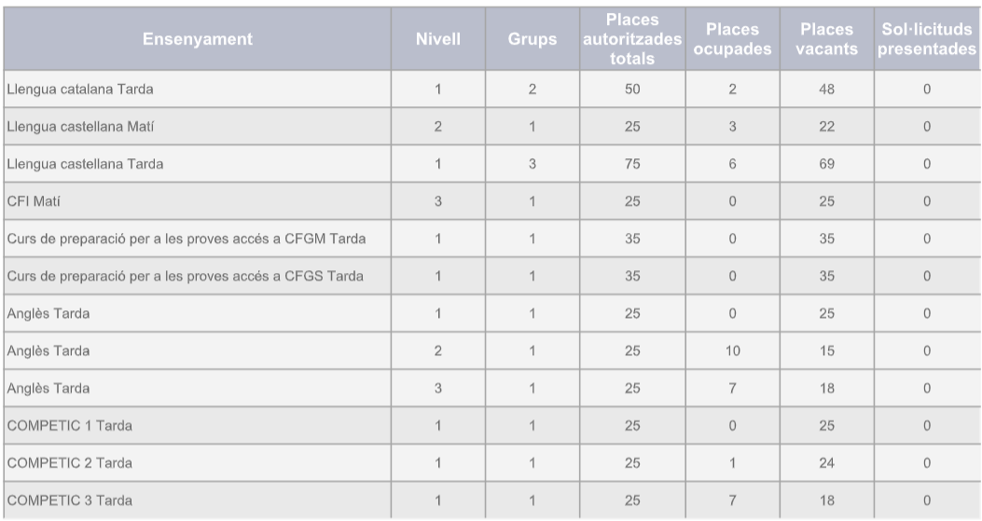Select the 10 occupied places cell
Viewport: 982px width, 521px height.
tap(732, 351)
